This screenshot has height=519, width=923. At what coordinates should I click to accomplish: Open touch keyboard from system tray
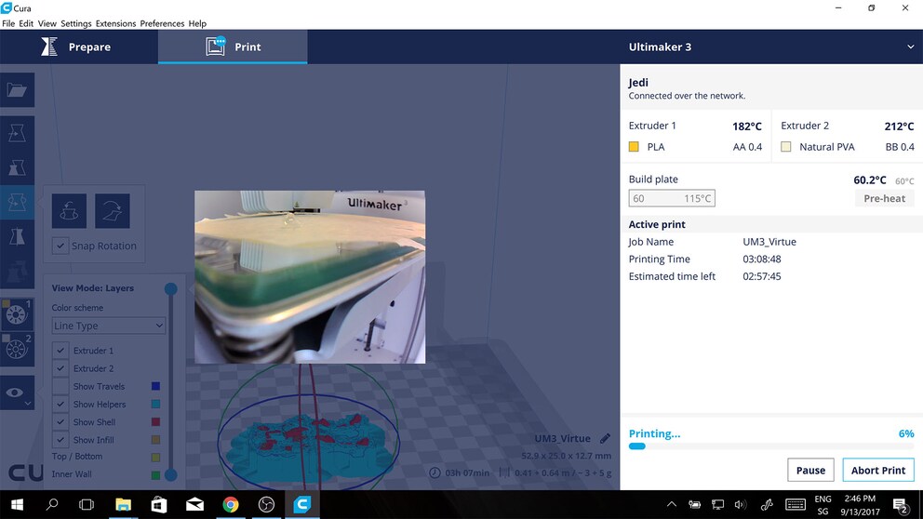tap(796, 504)
